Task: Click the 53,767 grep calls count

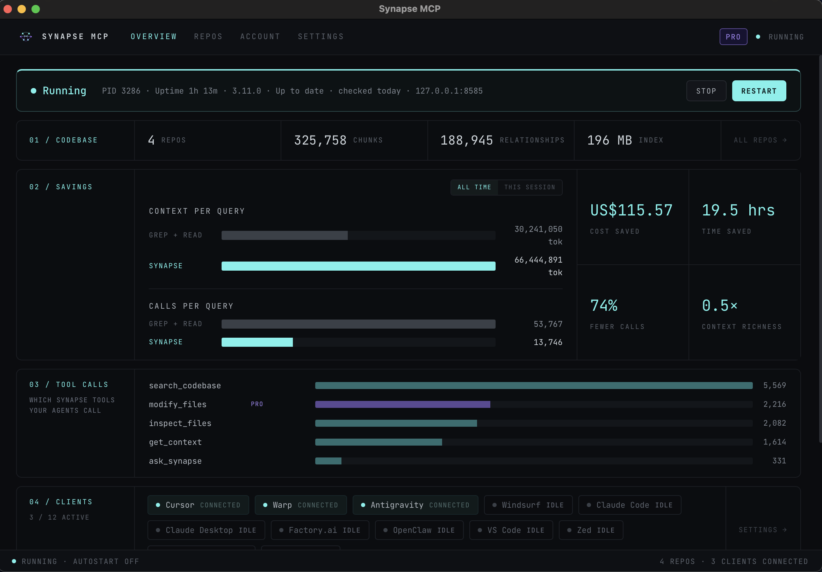Action: coord(548,324)
